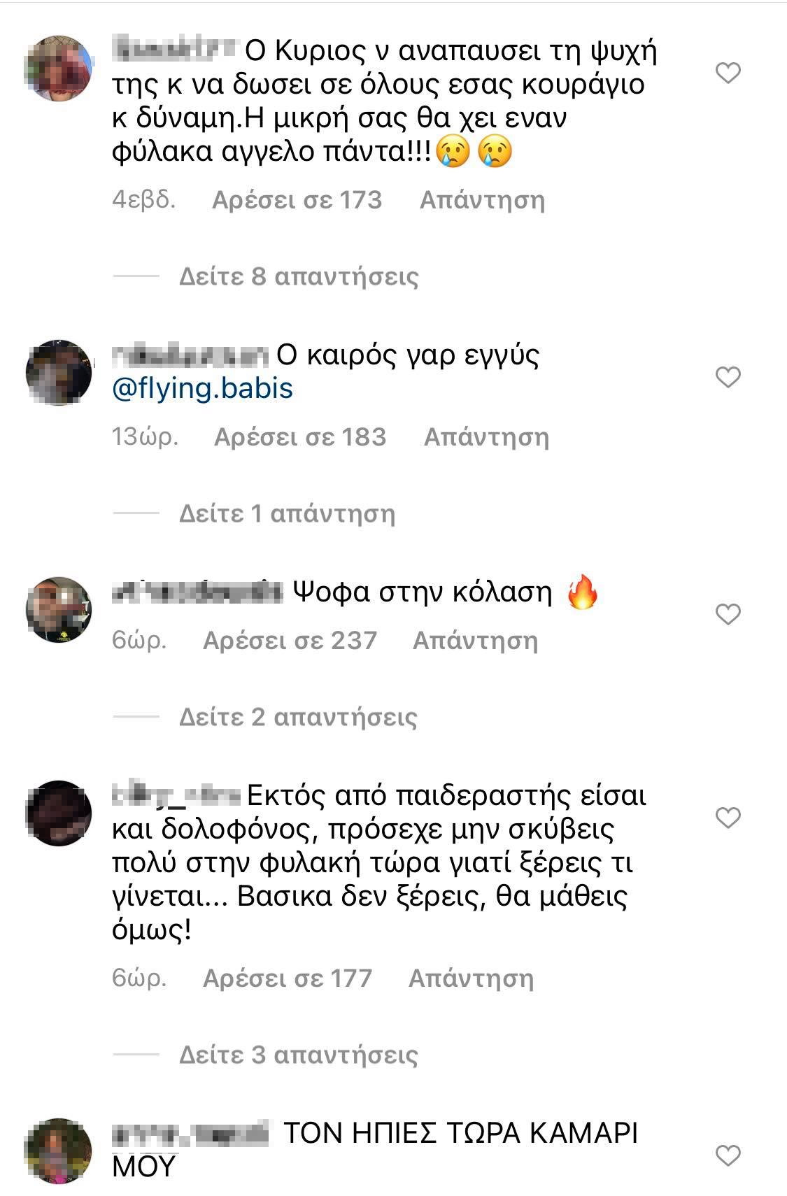This screenshot has width=787, height=1196.
Task: Show the 3 replies under the long comment
Action: click(299, 1055)
